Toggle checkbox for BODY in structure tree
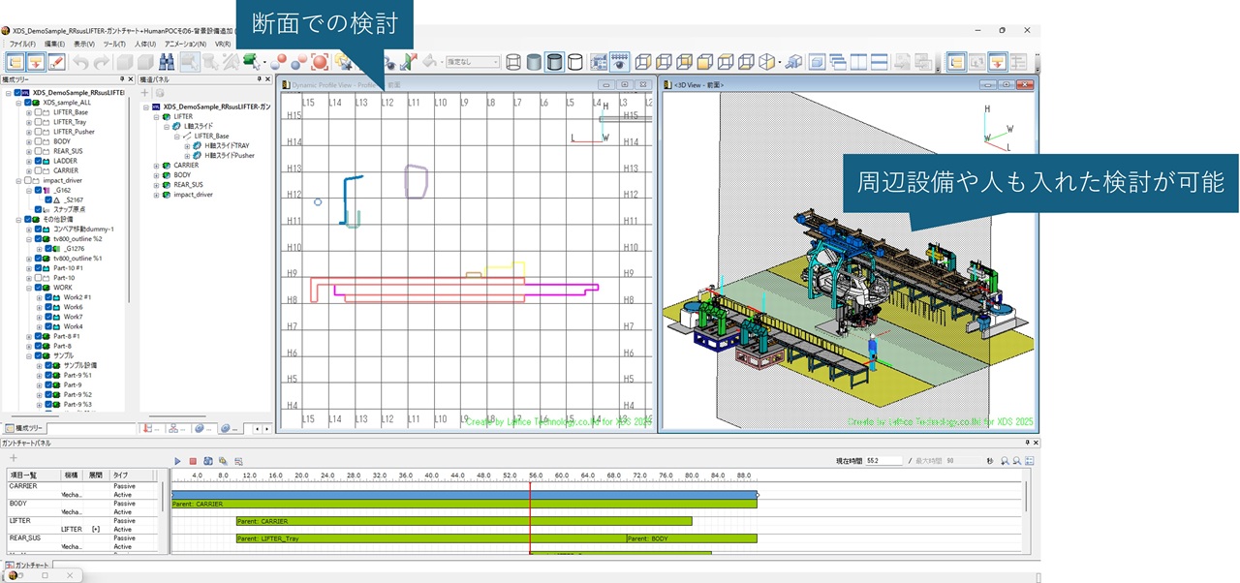Screen dimensions: 1240x583 pyautogui.click(x=39, y=141)
